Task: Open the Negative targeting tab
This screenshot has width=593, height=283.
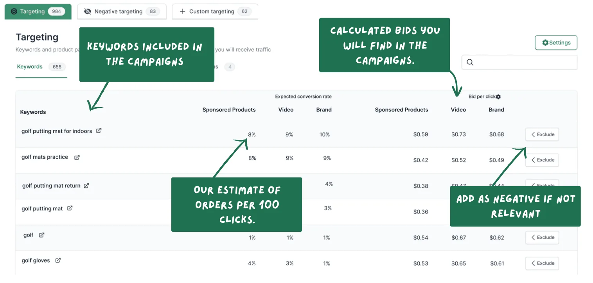Action: click(122, 11)
